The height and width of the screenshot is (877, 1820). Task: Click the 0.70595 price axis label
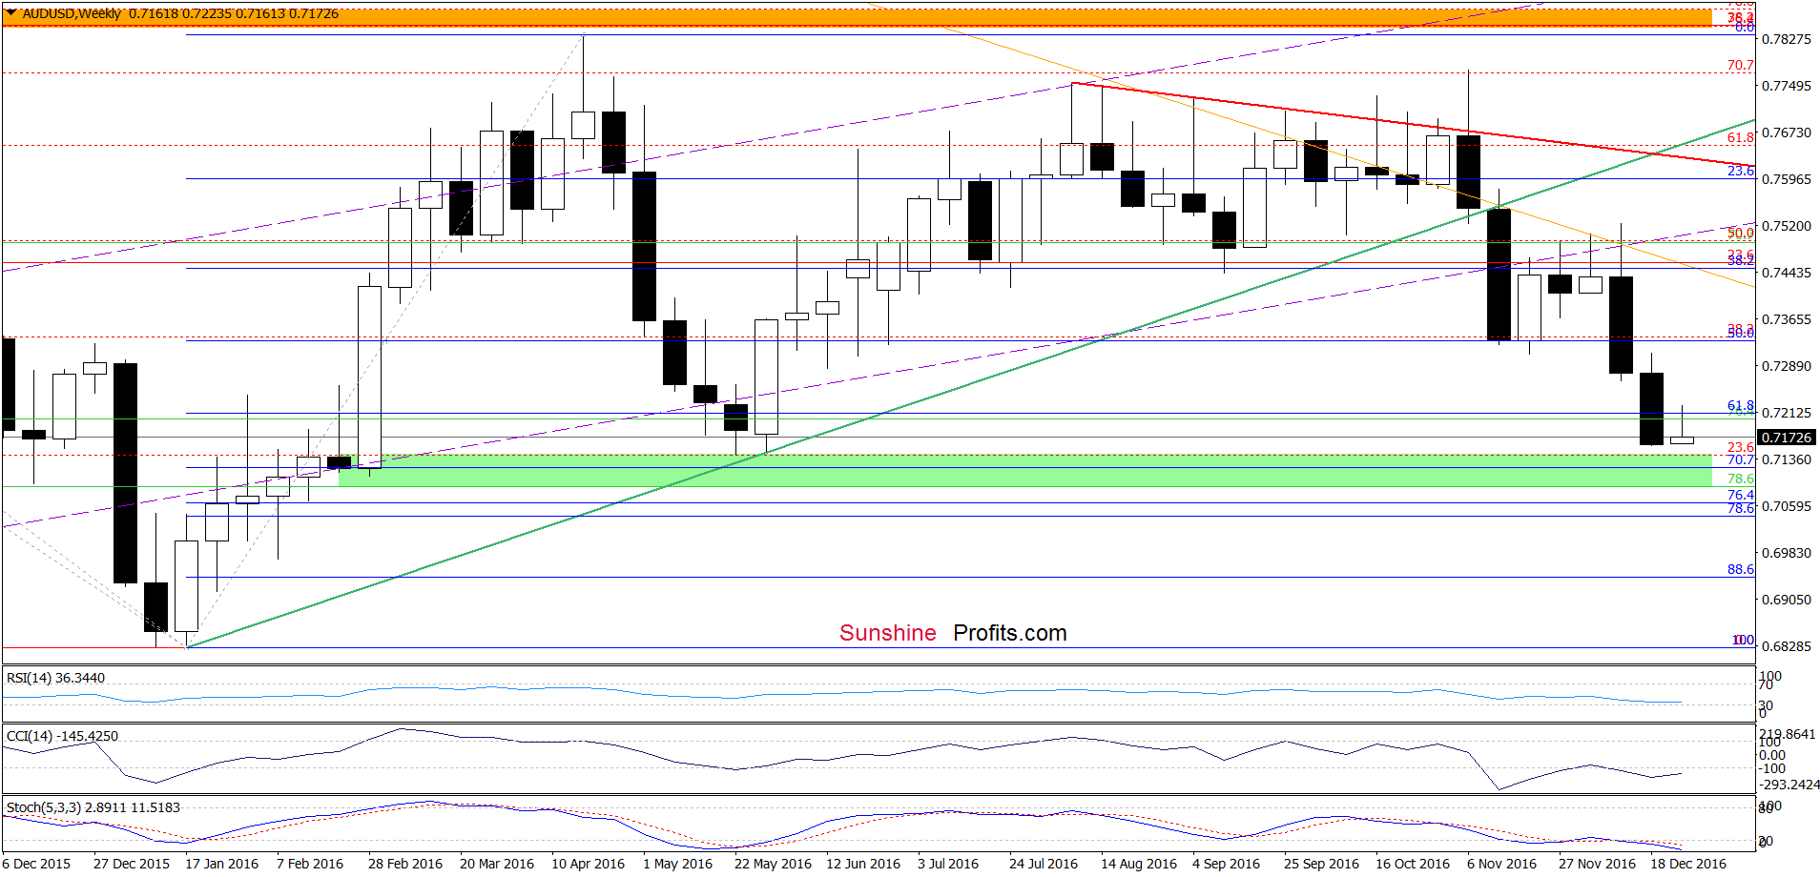(x=1786, y=506)
